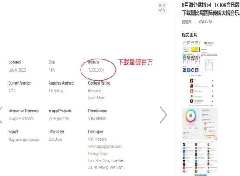240x176 pixels.
Task: Select the An, Hai Phong, Viet Nam address line
Action: [x=106, y=168]
